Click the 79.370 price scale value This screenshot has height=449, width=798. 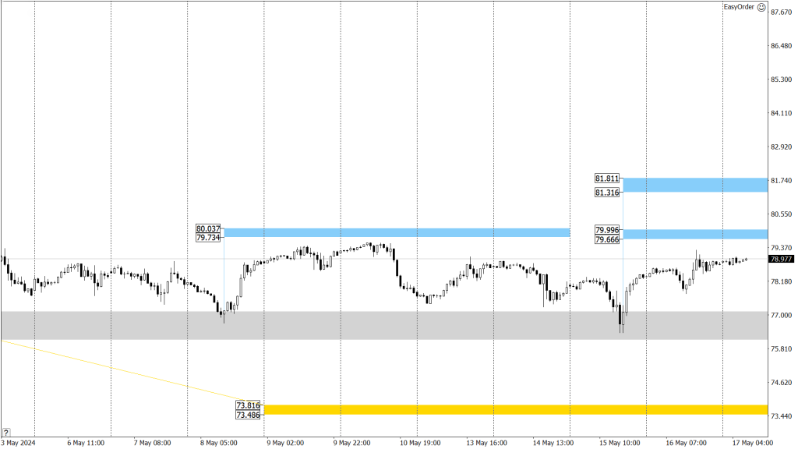781,248
